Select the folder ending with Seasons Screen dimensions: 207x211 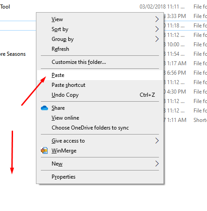[x=13, y=54]
